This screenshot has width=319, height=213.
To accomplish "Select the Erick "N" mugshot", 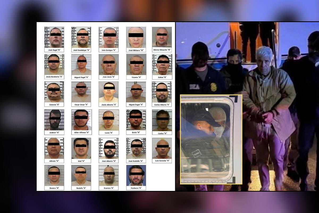I will [136, 120].
